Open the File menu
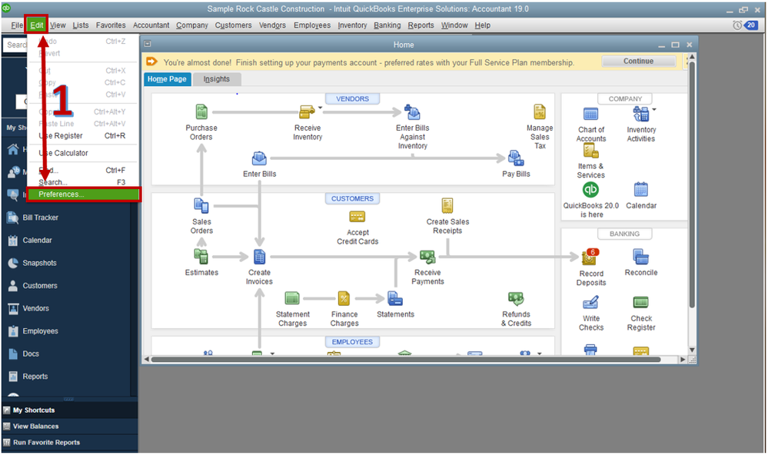The height and width of the screenshot is (455, 768). [17, 25]
